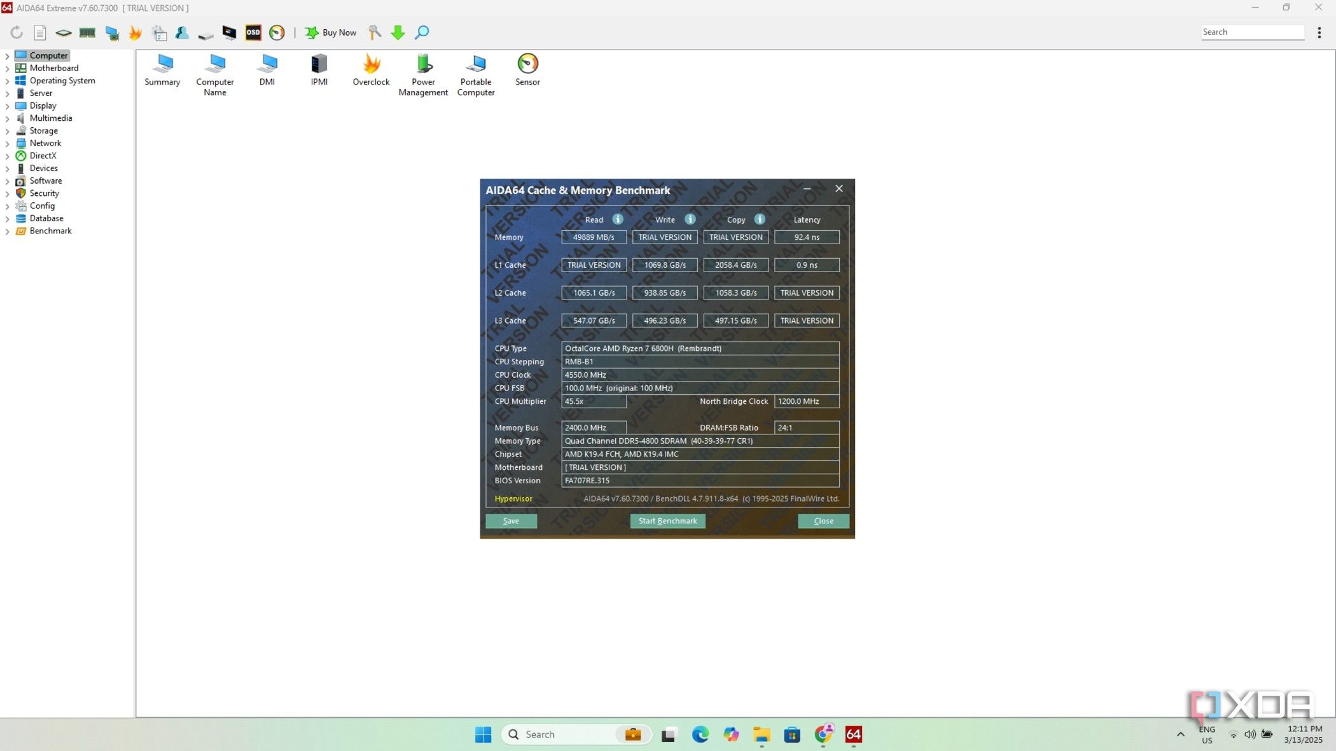Open the Portable Computer icon
This screenshot has height=751, width=1336.
pos(476,76)
